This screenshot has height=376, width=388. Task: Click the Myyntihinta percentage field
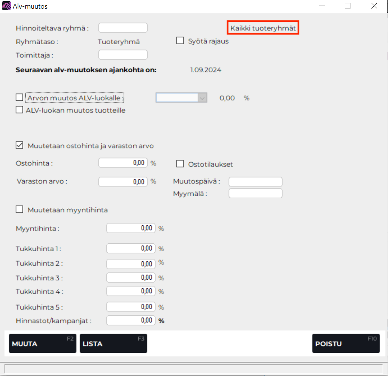click(x=131, y=228)
